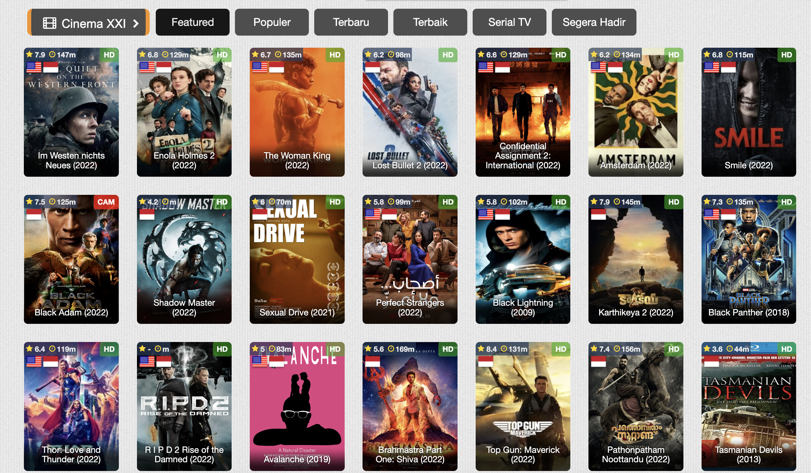
Task: Open the Black Lightning (2009) poster
Action: pyautogui.click(x=523, y=259)
